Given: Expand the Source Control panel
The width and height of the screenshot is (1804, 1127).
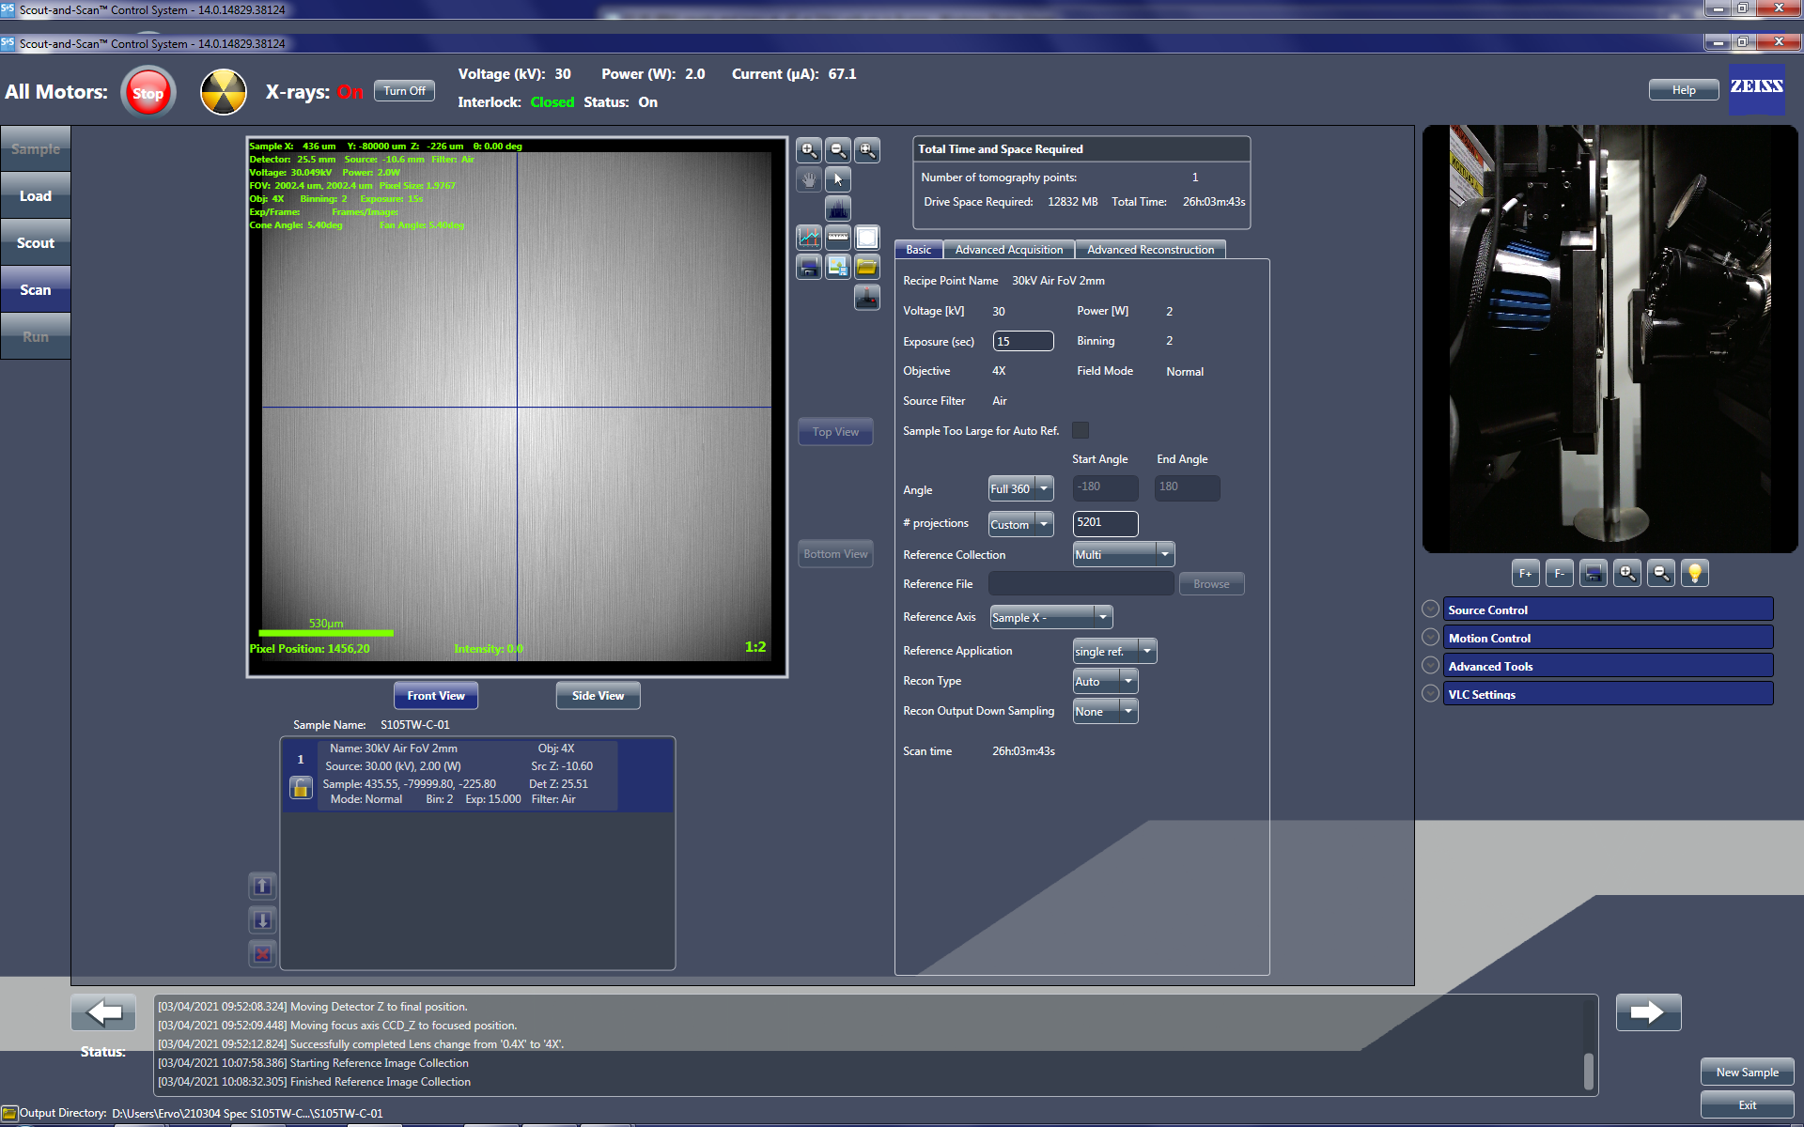Looking at the screenshot, I should click(1430, 610).
